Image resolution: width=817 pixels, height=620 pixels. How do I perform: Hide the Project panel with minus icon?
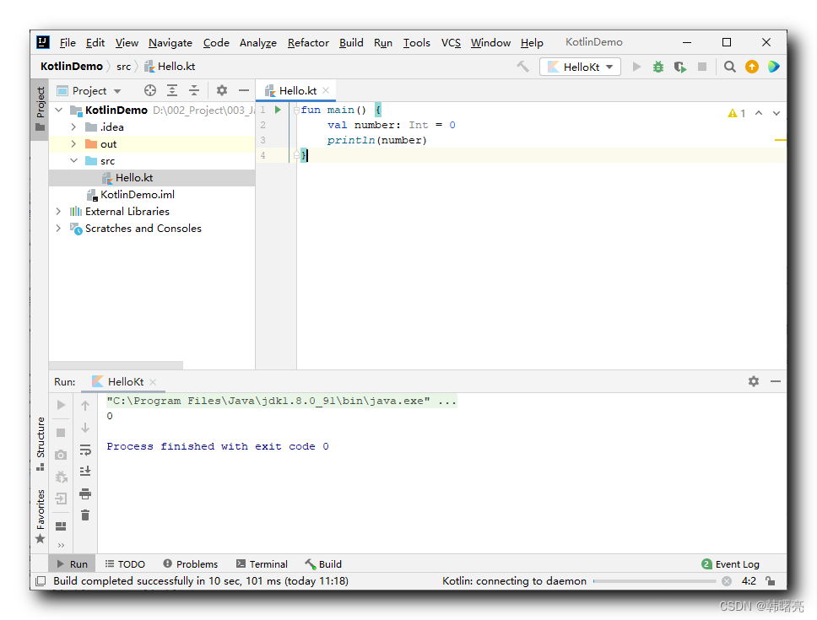point(243,90)
